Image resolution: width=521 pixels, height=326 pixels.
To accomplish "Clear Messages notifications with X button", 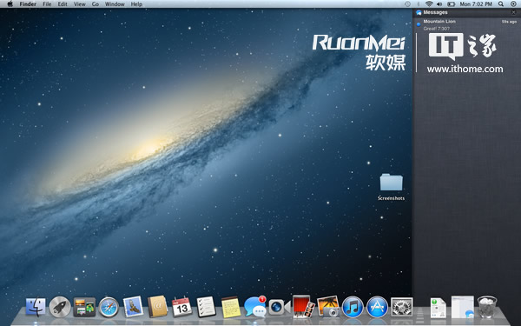I will pyautogui.click(x=513, y=12).
